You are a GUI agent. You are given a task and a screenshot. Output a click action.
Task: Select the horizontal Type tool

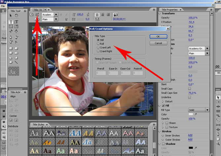click(x=11, y=22)
